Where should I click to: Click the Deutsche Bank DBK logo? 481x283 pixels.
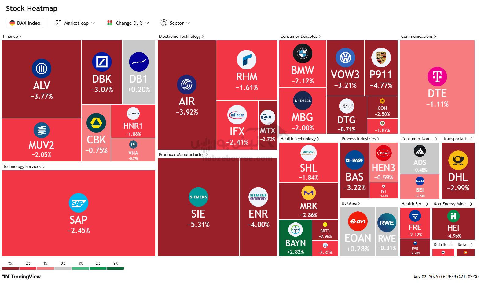click(x=102, y=62)
